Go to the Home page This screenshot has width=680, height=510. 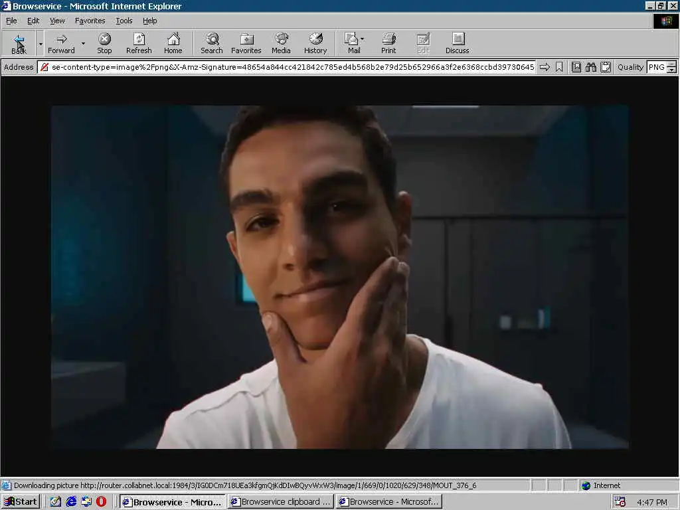pyautogui.click(x=173, y=43)
